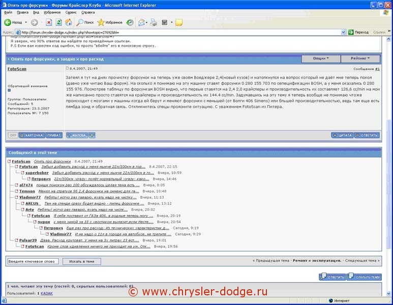Click the Edit with Word icon

tap(164, 22)
